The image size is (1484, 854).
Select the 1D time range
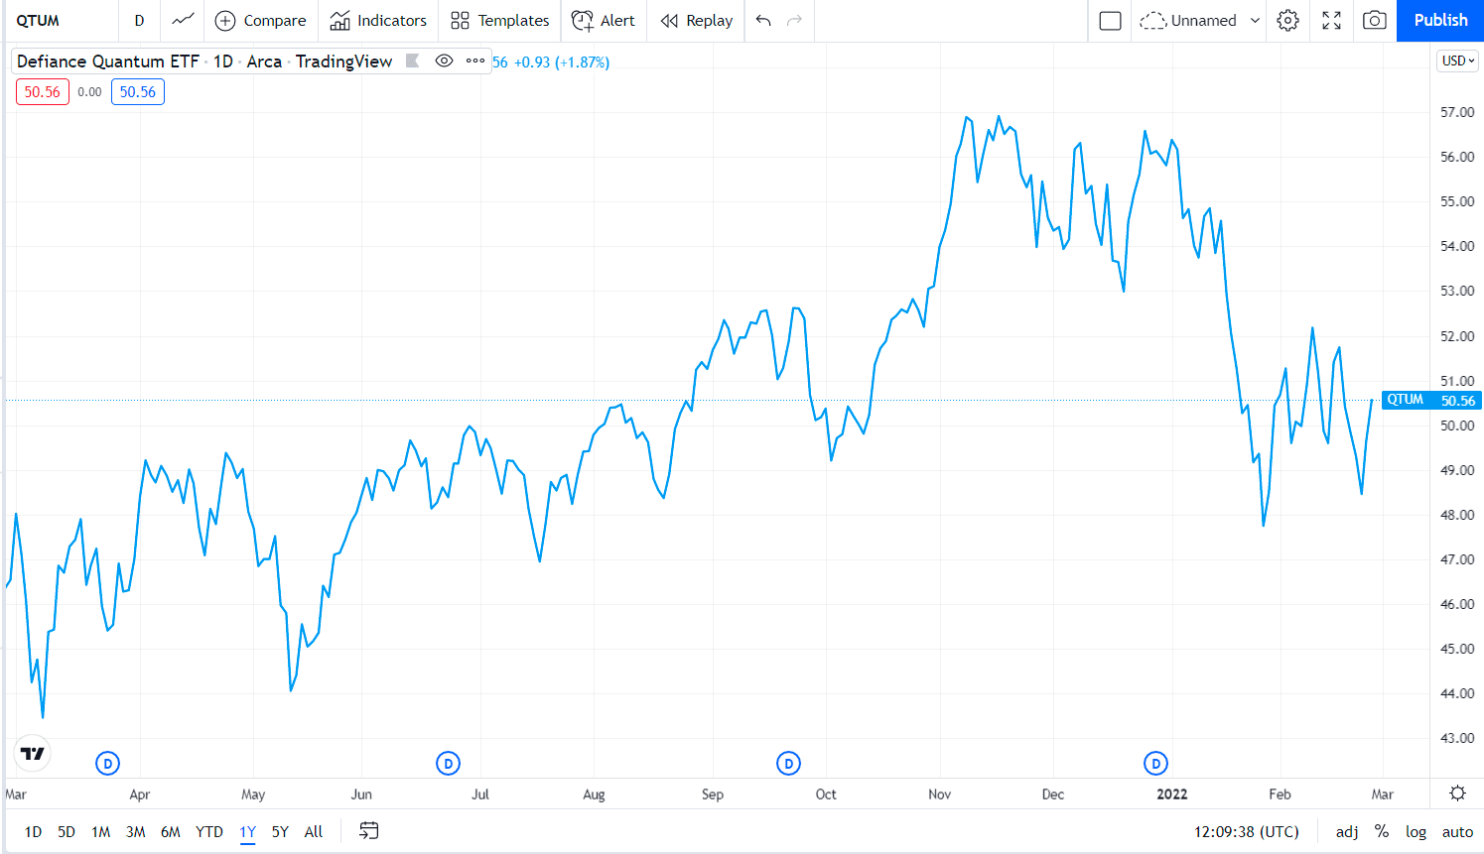(x=33, y=831)
